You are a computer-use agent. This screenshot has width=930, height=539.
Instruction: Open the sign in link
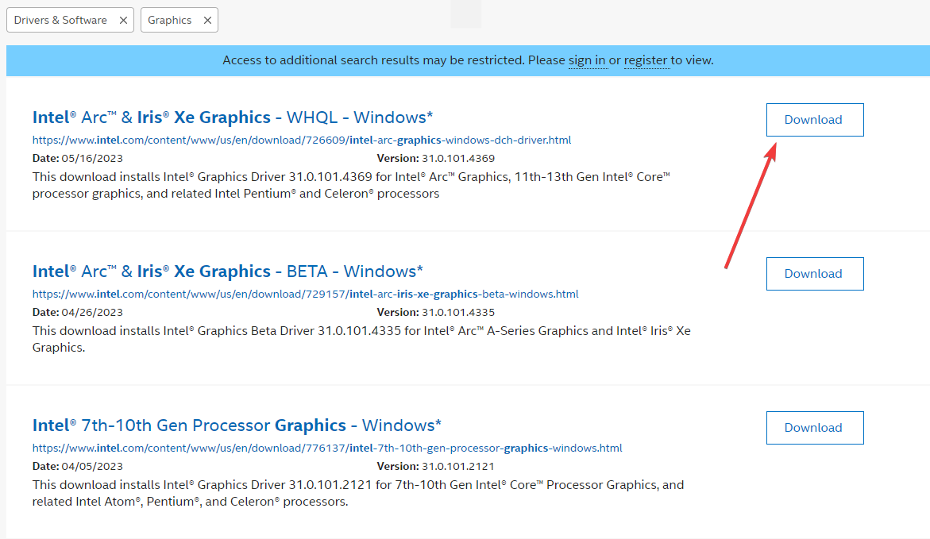pos(588,60)
